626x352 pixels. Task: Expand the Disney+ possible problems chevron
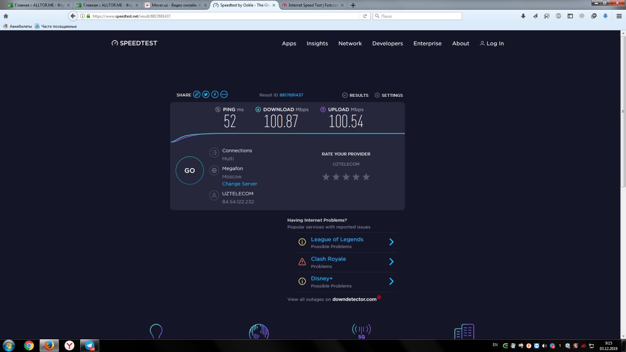(391, 281)
